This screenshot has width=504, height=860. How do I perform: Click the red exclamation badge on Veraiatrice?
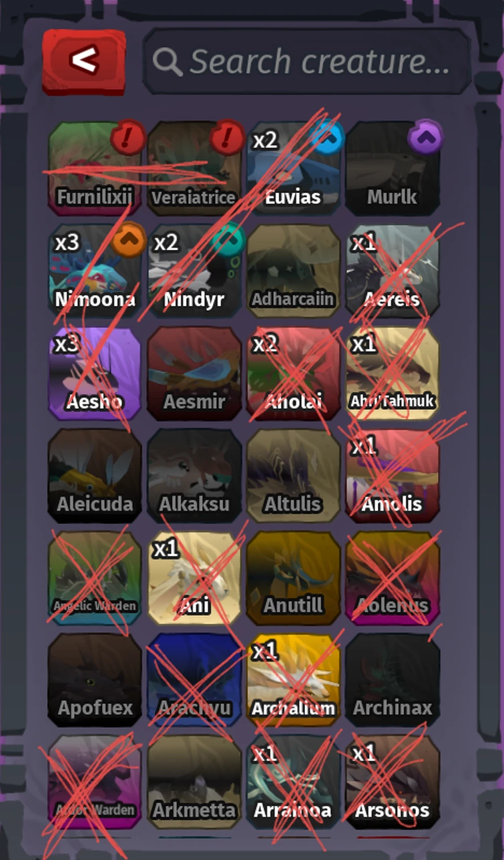coord(228,138)
